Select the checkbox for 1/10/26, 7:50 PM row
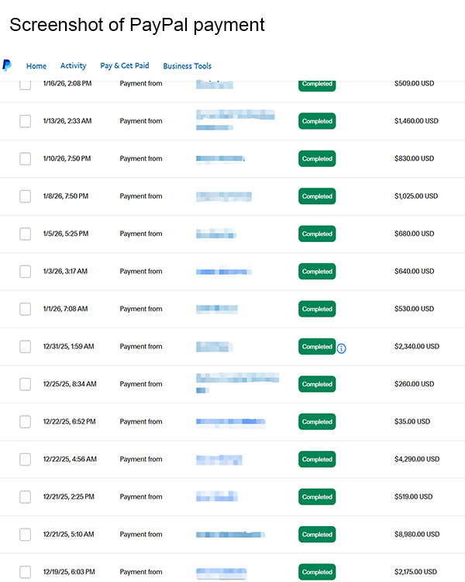Viewport: 465px width, 582px height. click(x=26, y=158)
